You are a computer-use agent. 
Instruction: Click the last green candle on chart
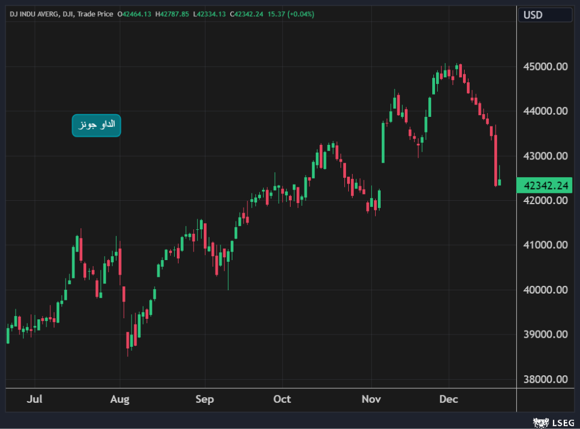[499, 182]
